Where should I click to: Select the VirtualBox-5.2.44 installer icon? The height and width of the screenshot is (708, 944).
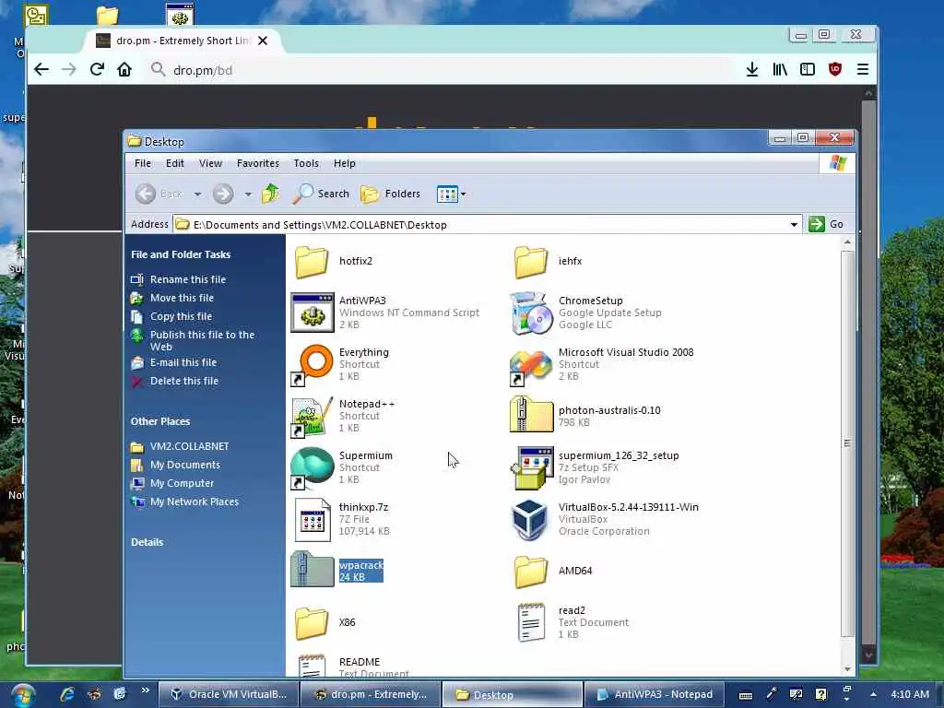[x=530, y=520]
